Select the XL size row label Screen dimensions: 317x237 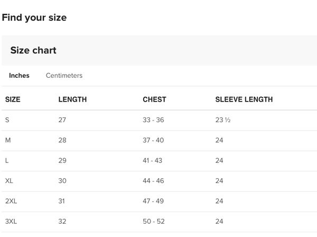9,181
